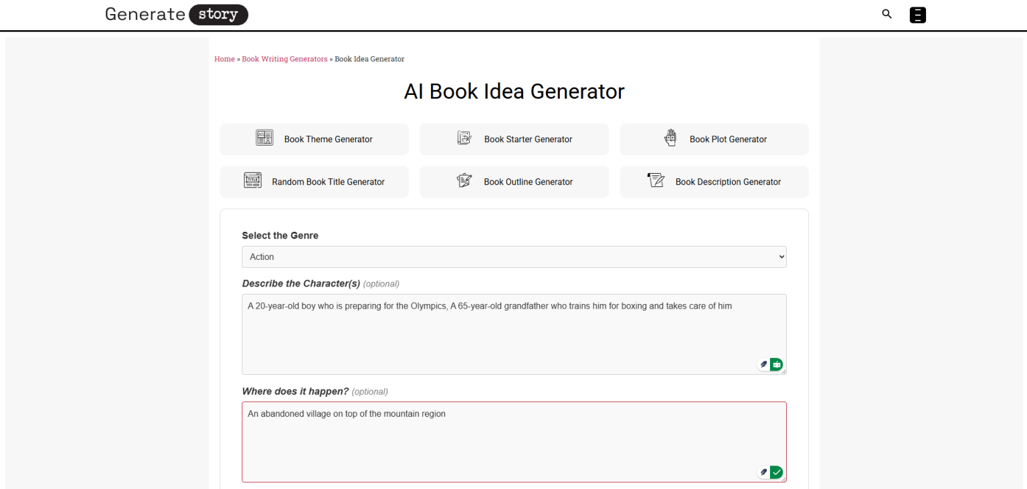The image size is (1027, 489).
Task: Click the notebook icon on Random Book Title Generator
Action: click(252, 180)
